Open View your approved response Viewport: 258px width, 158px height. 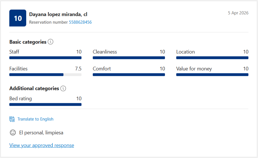tap(42, 145)
